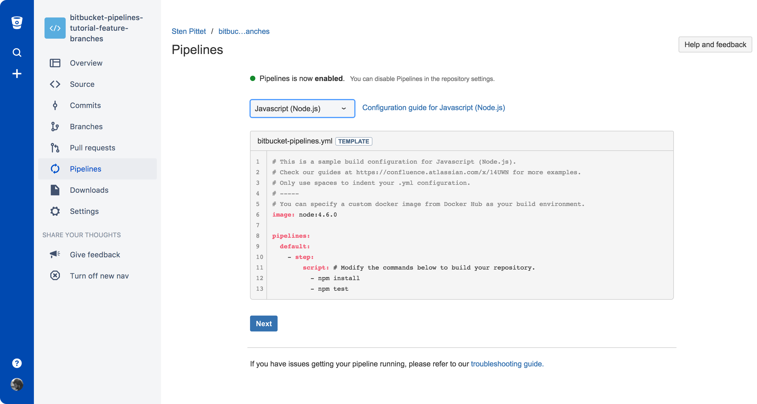Click the Downloads file icon
Image resolution: width=757 pixels, height=404 pixels.
(55, 190)
